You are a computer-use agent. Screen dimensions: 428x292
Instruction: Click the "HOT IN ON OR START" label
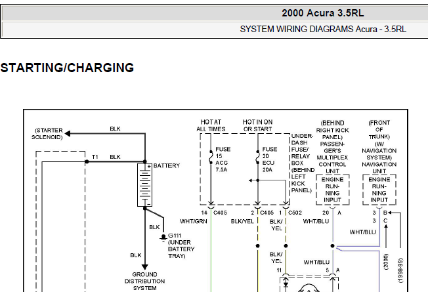pyautogui.click(x=257, y=125)
